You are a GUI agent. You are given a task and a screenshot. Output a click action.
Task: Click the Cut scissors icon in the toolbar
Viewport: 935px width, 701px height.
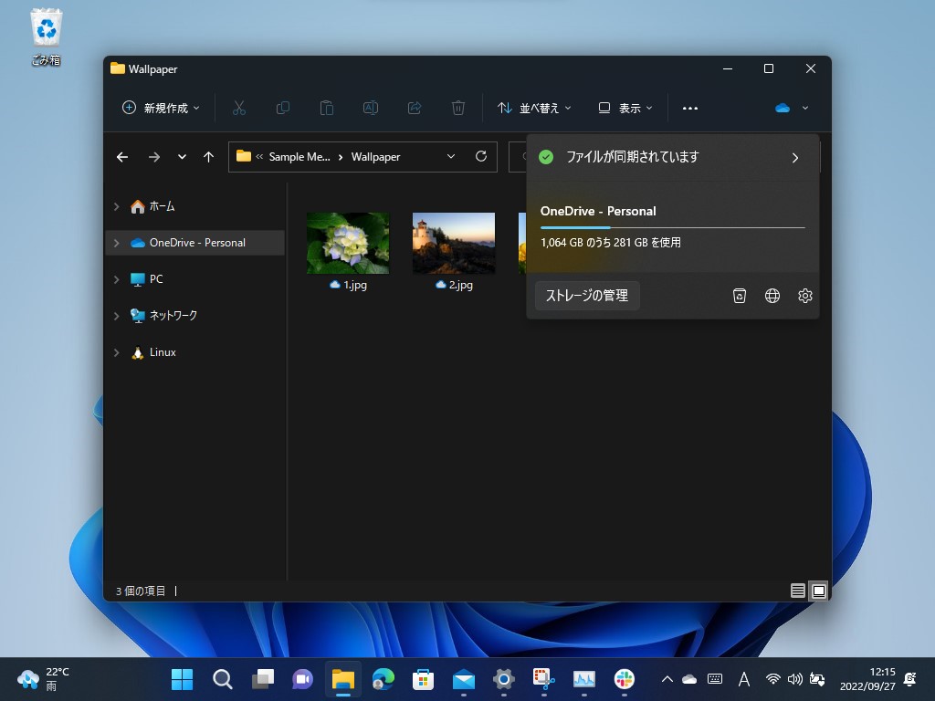click(x=239, y=108)
